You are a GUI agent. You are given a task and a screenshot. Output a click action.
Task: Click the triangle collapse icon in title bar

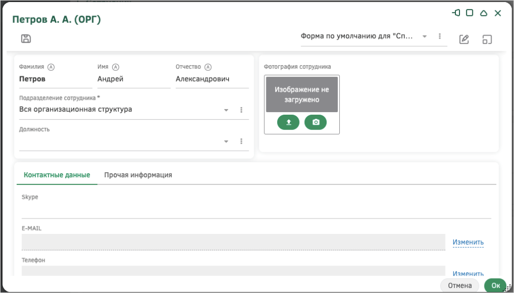coord(483,13)
